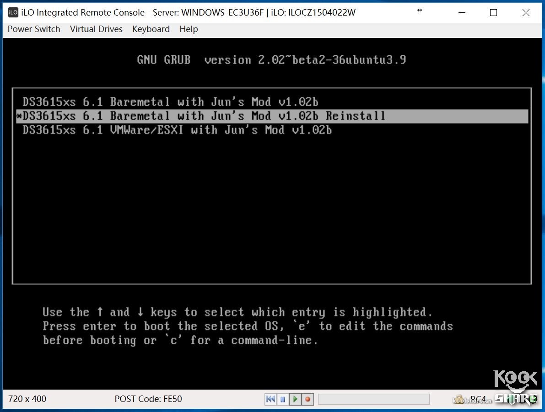This screenshot has height=412, width=545.
Task: Click the GNU GRUB version header text
Action: click(271, 60)
